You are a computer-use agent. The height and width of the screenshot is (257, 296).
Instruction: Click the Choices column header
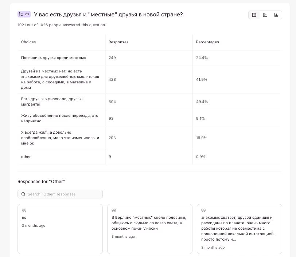pos(28,42)
